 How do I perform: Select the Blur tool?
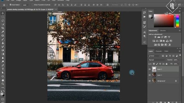tap(3, 58)
